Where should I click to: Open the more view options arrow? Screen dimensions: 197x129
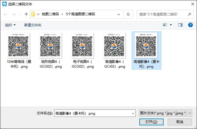pyautogui.click(x=171, y=25)
